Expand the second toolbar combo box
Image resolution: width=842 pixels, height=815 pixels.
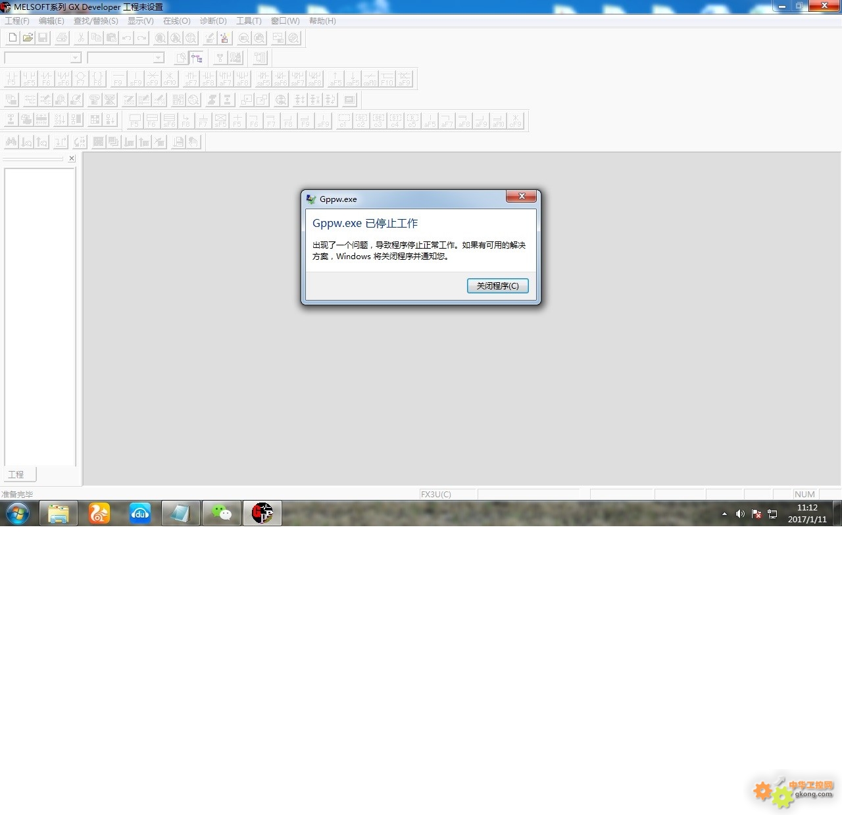pos(158,59)
